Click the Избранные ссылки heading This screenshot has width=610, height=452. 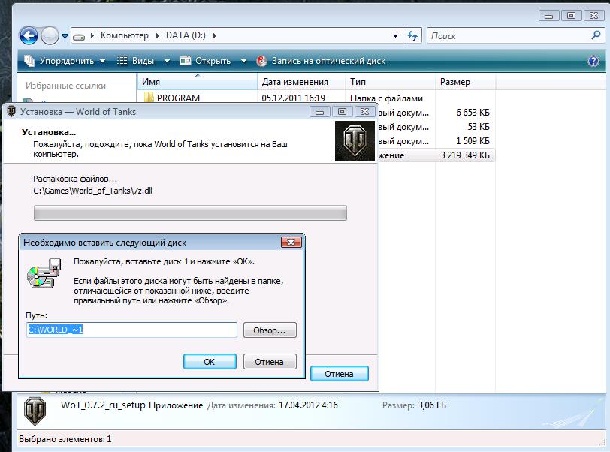(x=66, y=86)
